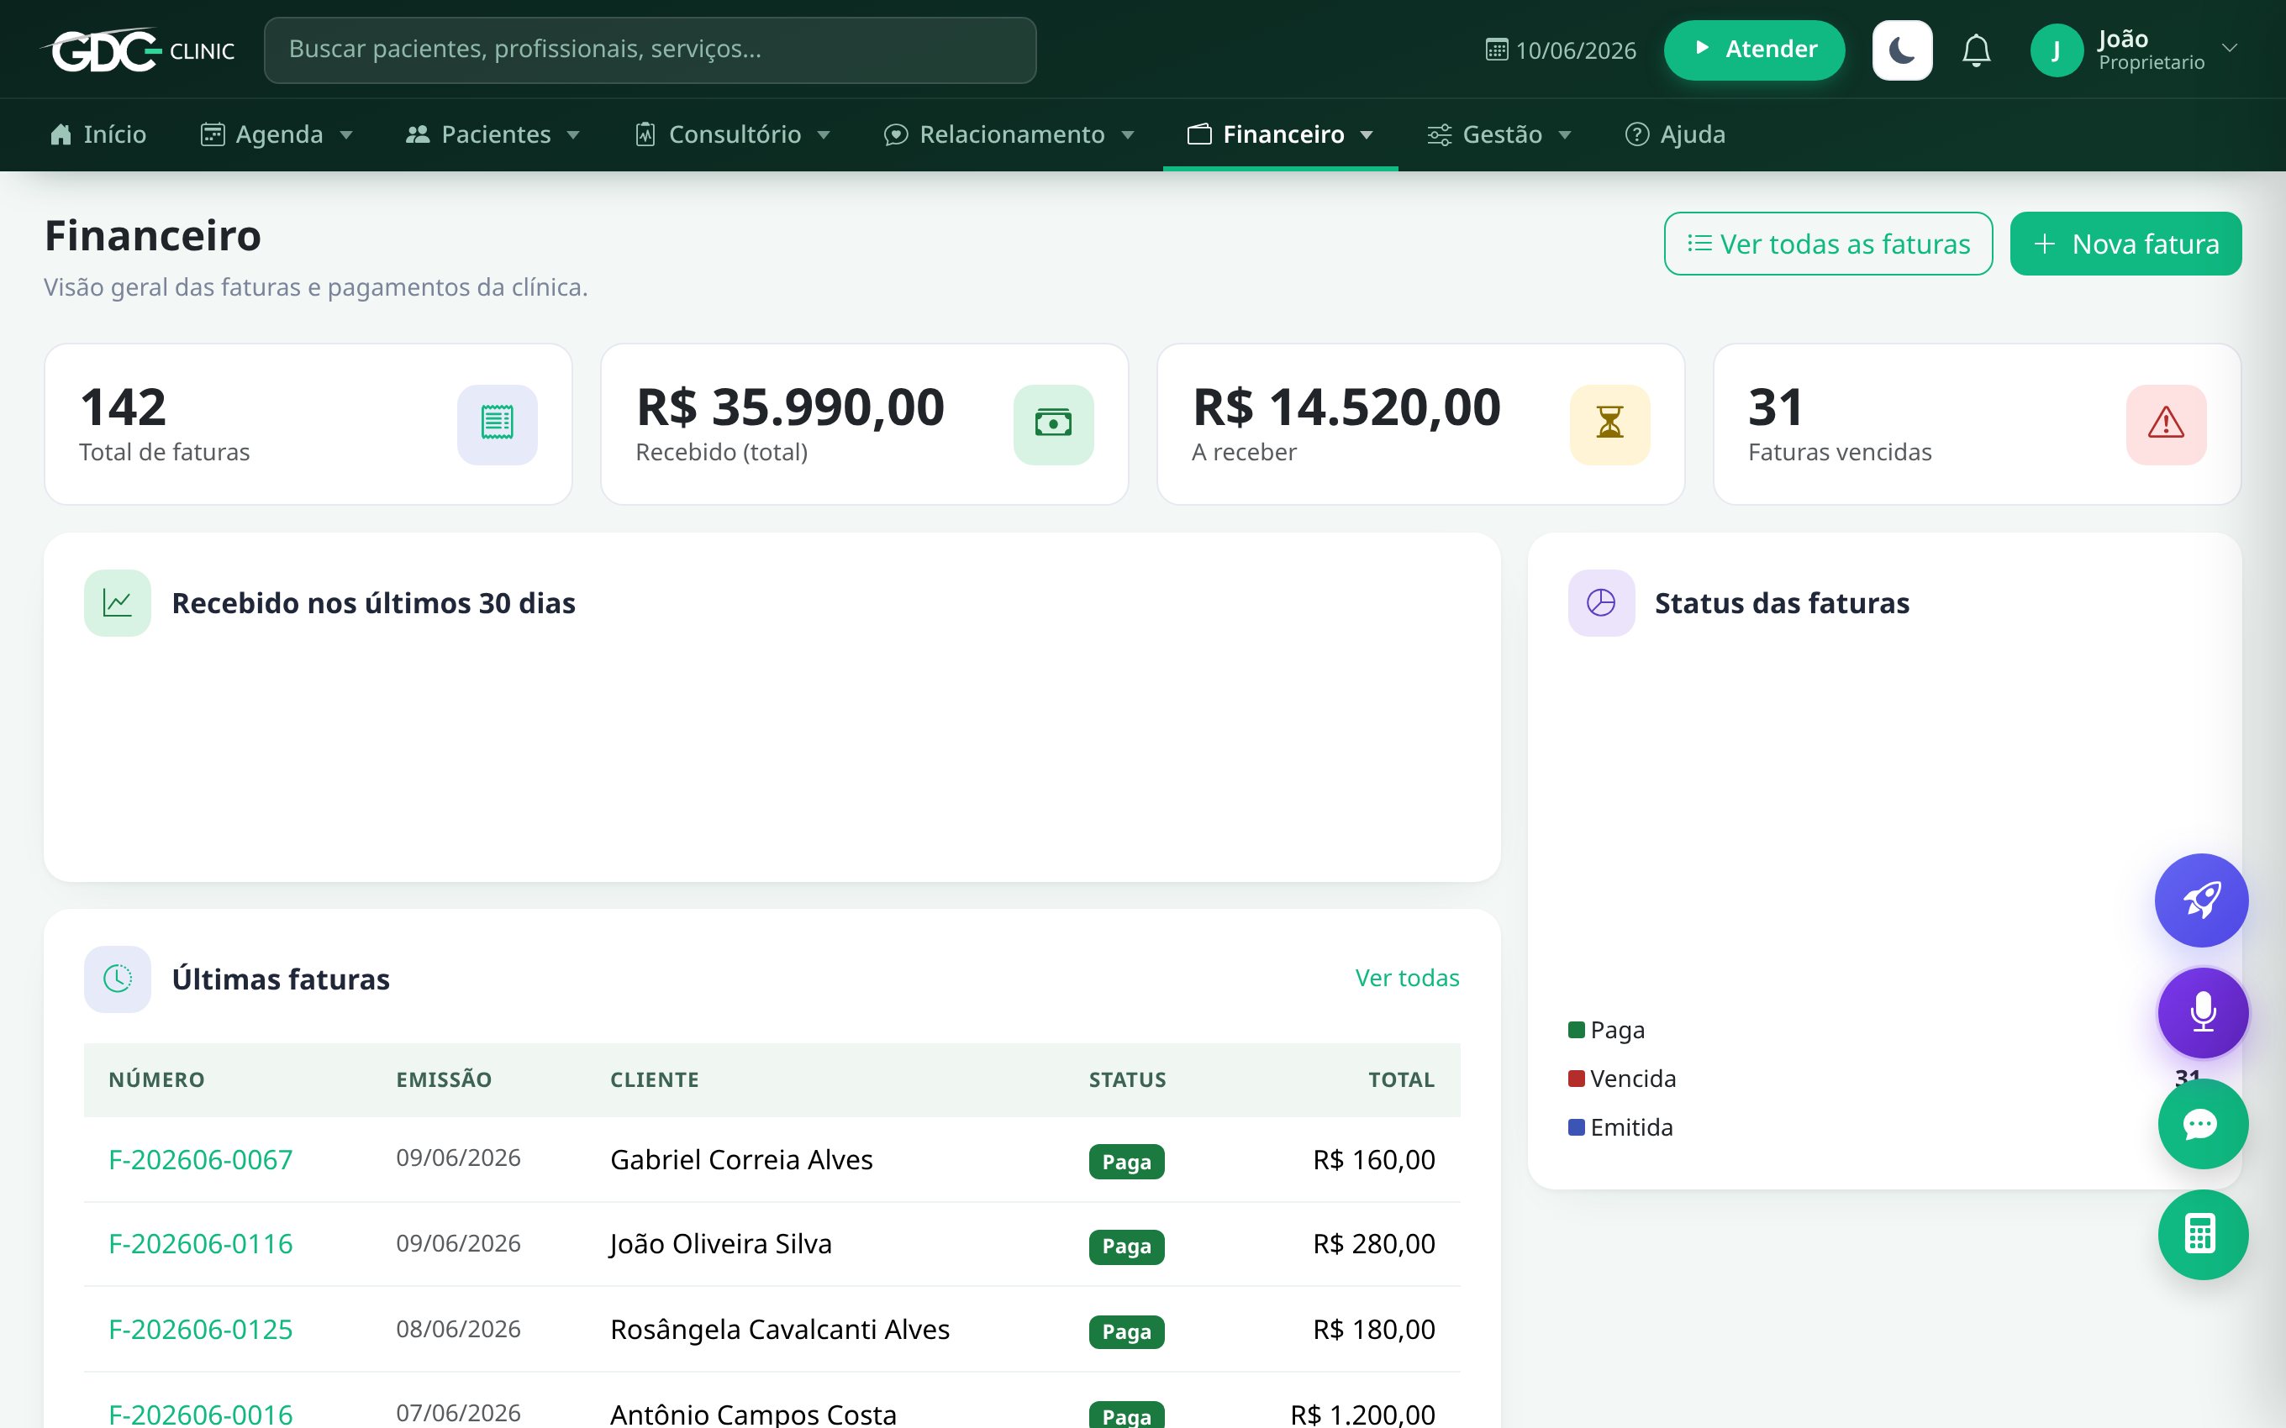Open the Consultório menu
2286x1428 pixels.
[732, 134]
